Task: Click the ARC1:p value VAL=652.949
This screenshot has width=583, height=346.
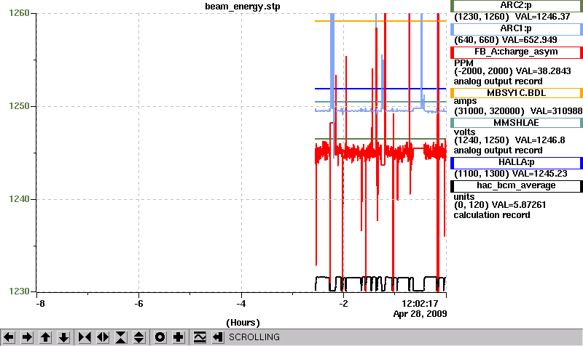Action: 530,40
